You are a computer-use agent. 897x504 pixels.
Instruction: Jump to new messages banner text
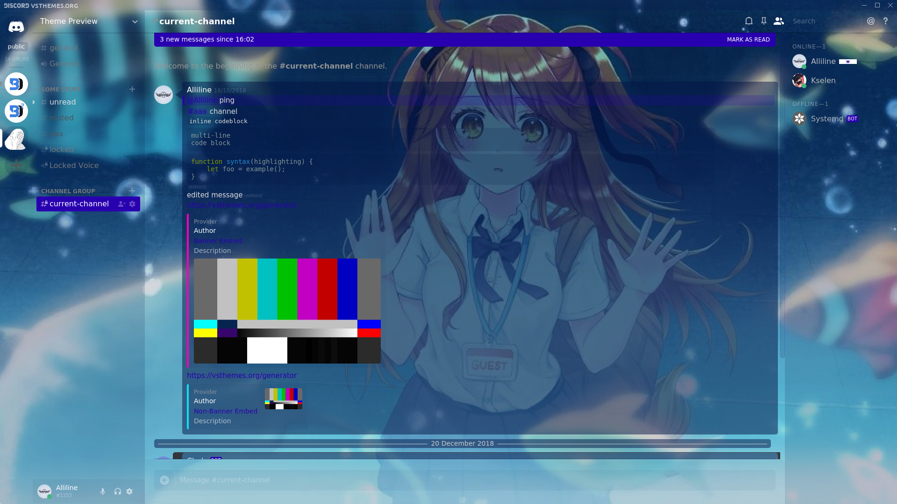[x=206, y=39]
